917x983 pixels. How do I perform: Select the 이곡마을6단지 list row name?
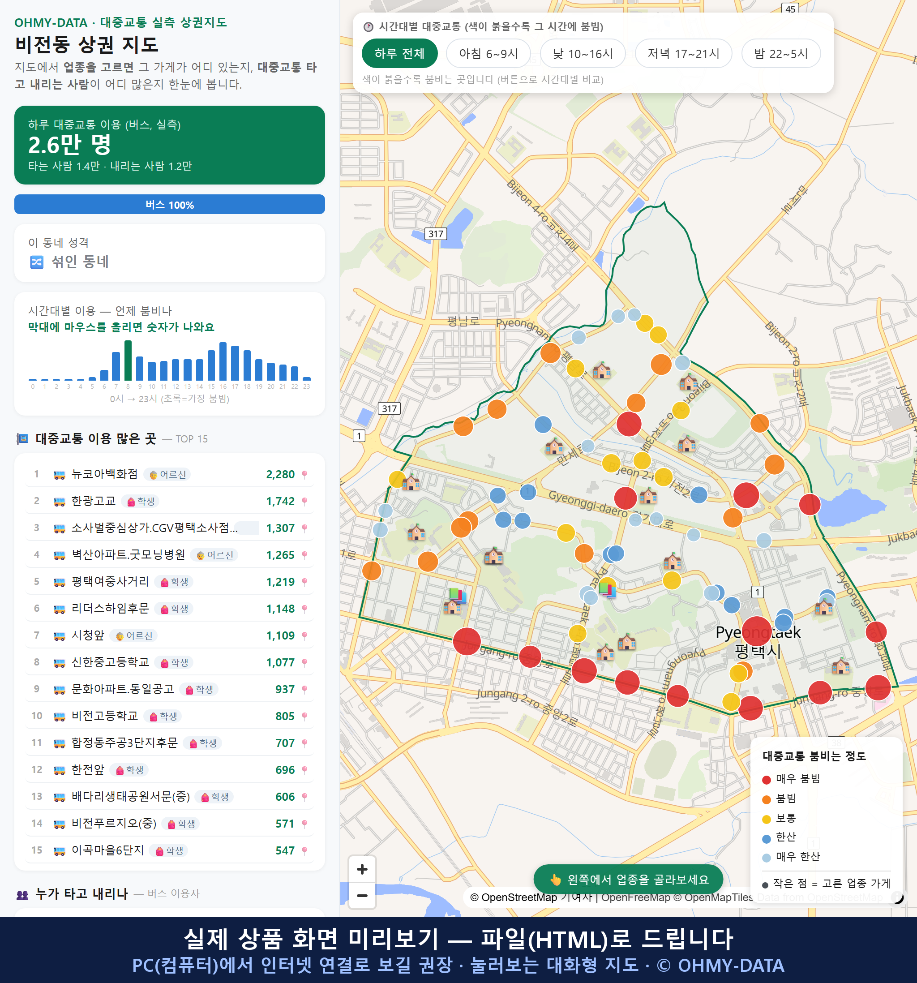(x=108, y=850)
